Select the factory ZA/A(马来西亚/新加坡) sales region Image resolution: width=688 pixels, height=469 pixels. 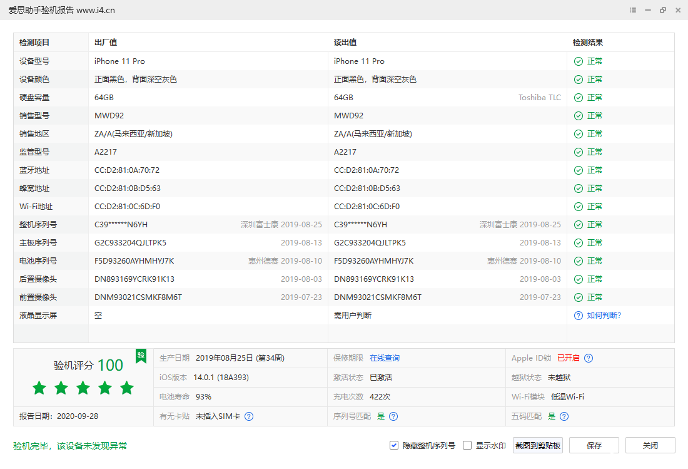pos(133,134)
